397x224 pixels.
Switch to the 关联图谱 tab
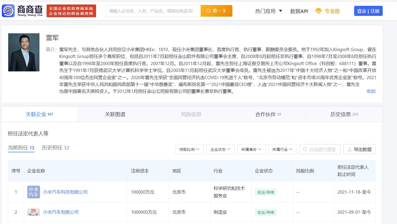click(x=115, y=114)
